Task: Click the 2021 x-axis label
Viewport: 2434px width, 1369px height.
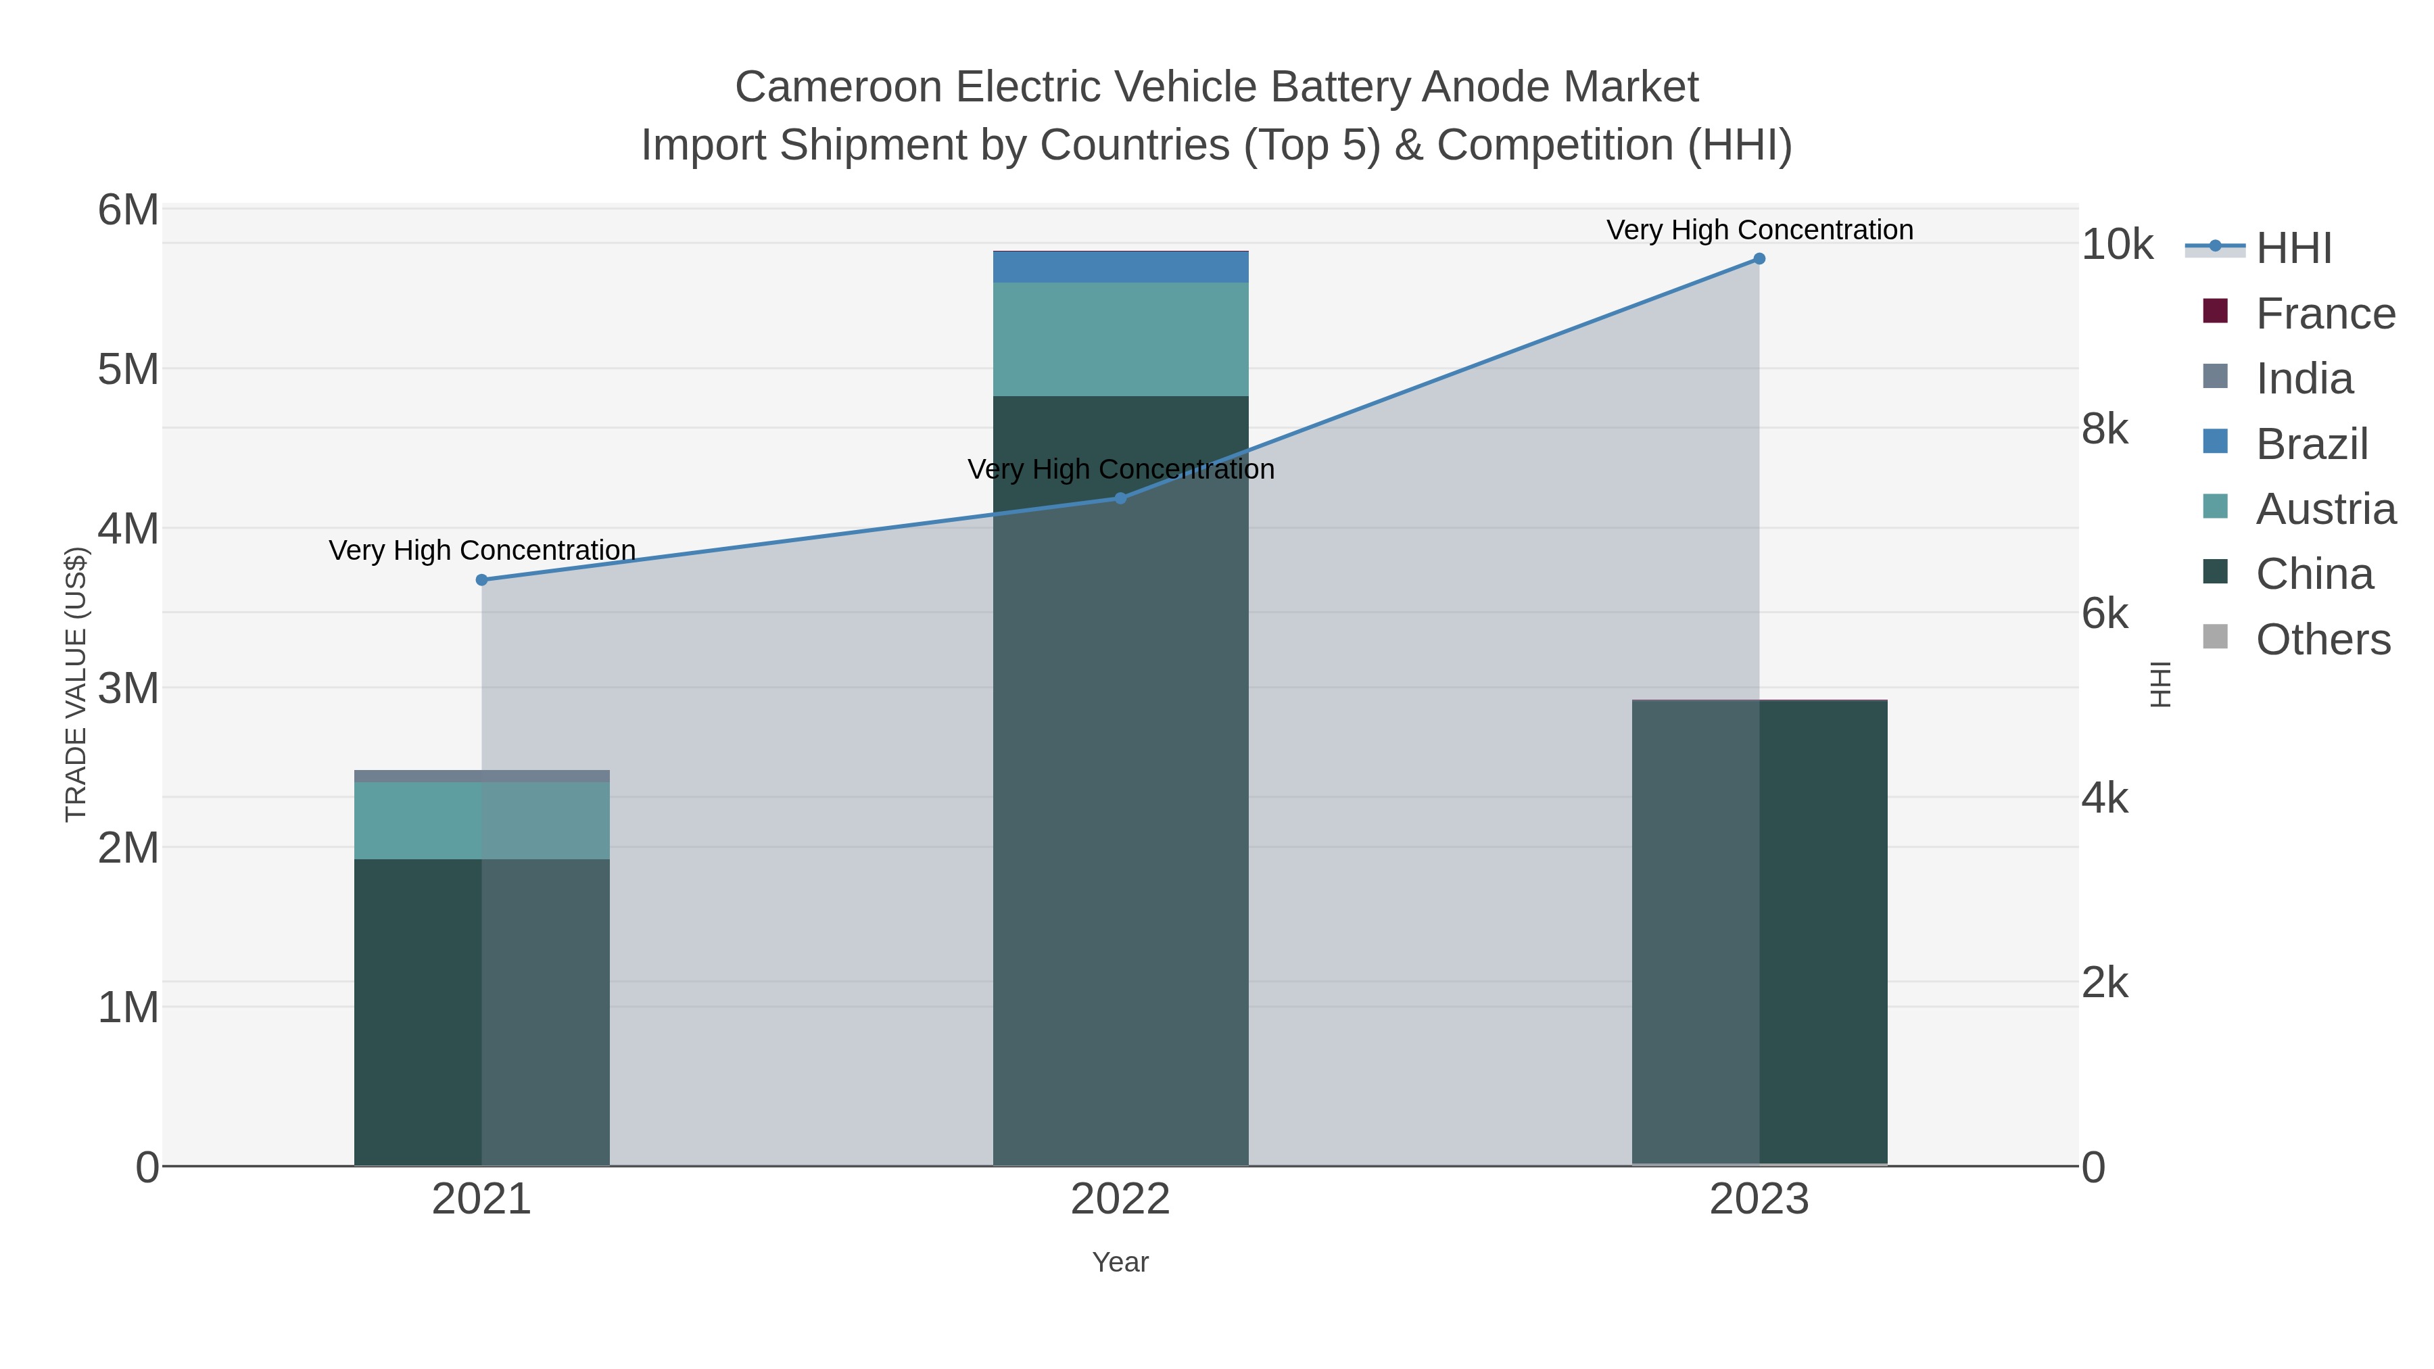Action: (x=482, y=1200)
